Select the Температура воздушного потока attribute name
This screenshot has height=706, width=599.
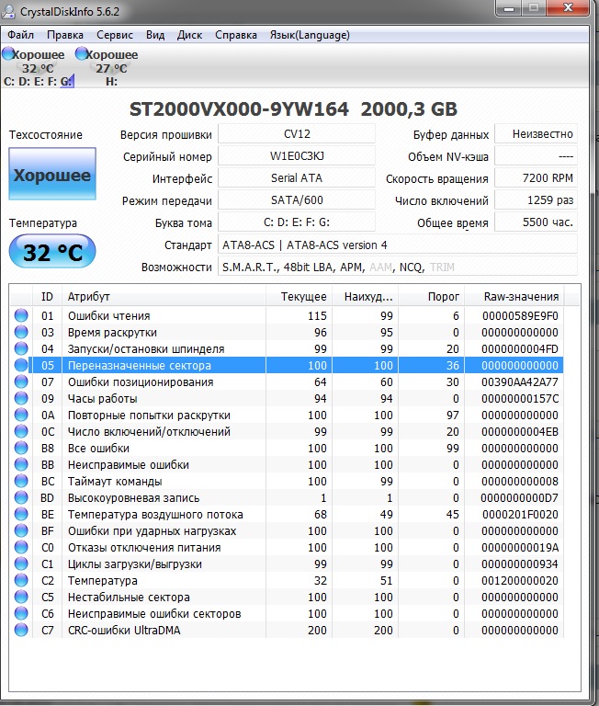point(155,514)
